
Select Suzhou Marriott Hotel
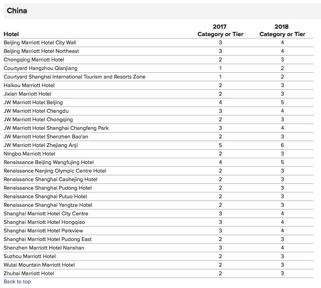[x=30, y=256]
